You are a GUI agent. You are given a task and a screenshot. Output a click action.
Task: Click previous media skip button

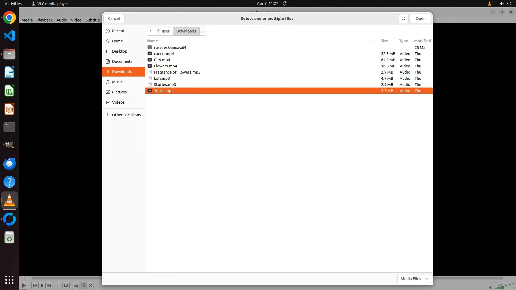coord(35,285)
